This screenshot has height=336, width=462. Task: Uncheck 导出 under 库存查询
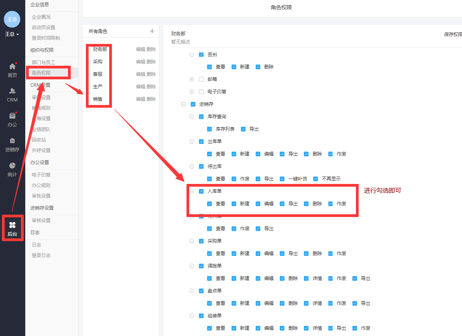243,129
